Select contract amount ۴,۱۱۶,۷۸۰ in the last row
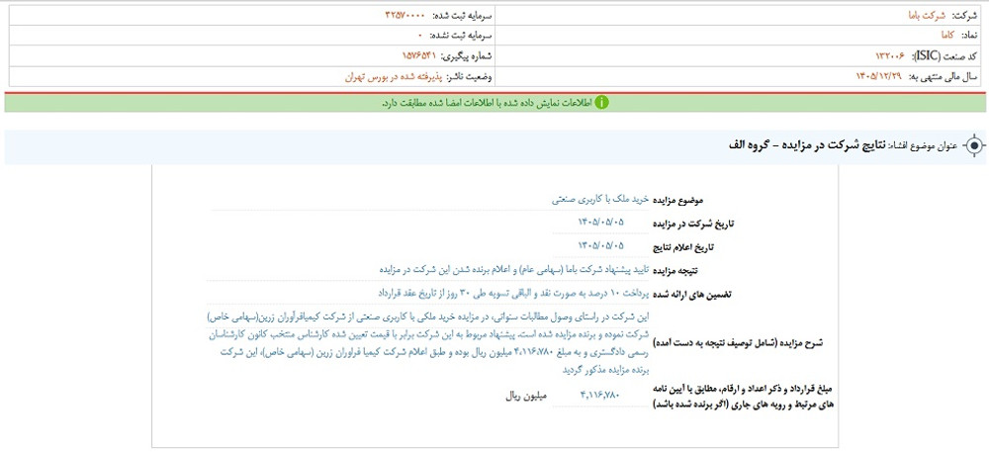Image resolution: width=989 pixels, height=452 pixels. click(600, 396)
